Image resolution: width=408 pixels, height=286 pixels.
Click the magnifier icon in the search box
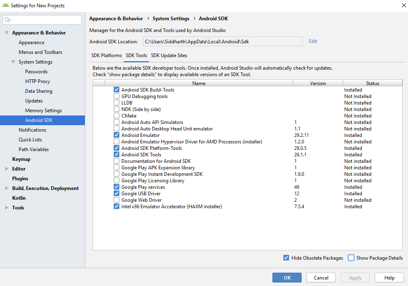click(x=7, y=19)
